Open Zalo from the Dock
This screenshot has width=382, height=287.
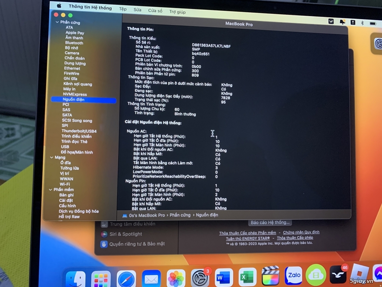(x=293, y=275)
